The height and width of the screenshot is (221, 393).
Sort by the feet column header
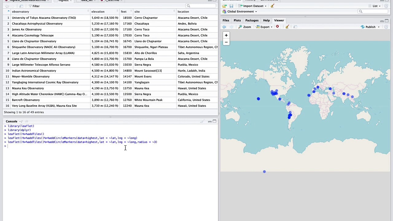[x=126, y=12]
